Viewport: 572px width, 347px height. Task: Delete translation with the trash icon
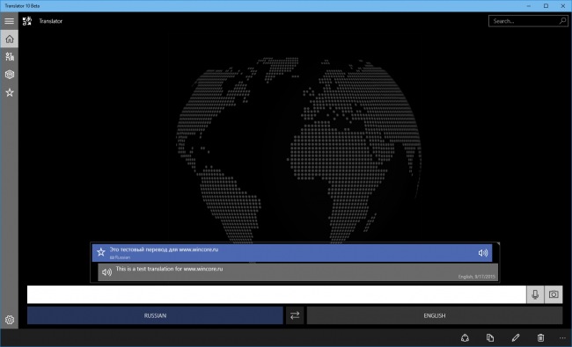click(x=540, y=338)
